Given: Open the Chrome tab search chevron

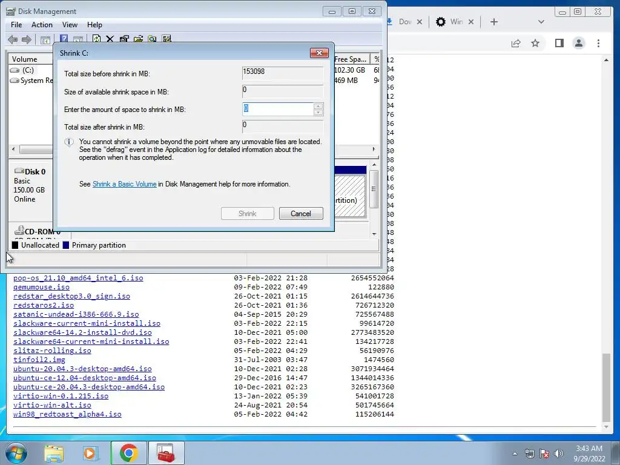Looking at the screenshot, I should click(541, 22).
